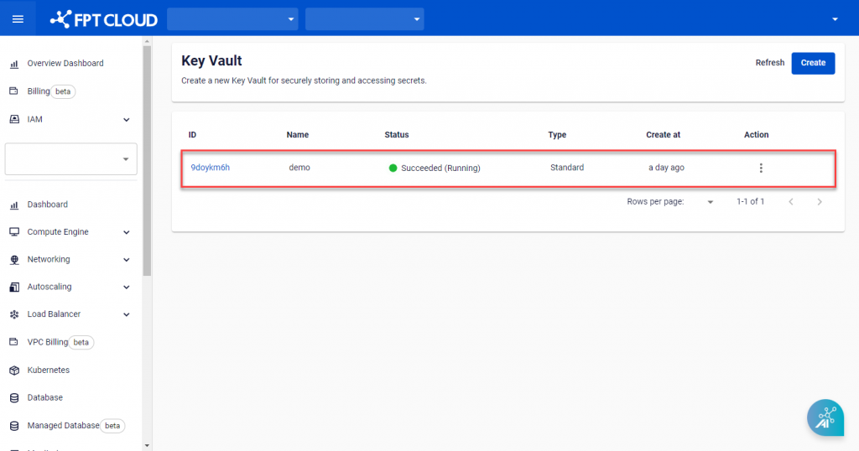
Task: Click the Database icon in sidebar
Action: point(13,397)
